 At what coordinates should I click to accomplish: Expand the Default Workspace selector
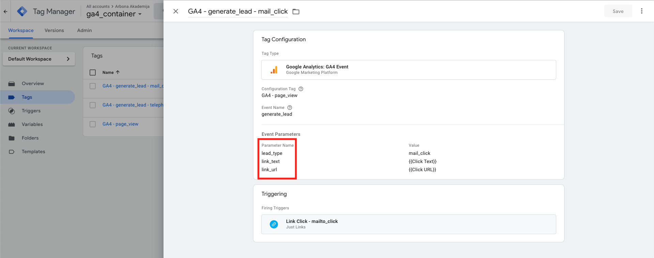pyautogui.click(x=39, y=59)
